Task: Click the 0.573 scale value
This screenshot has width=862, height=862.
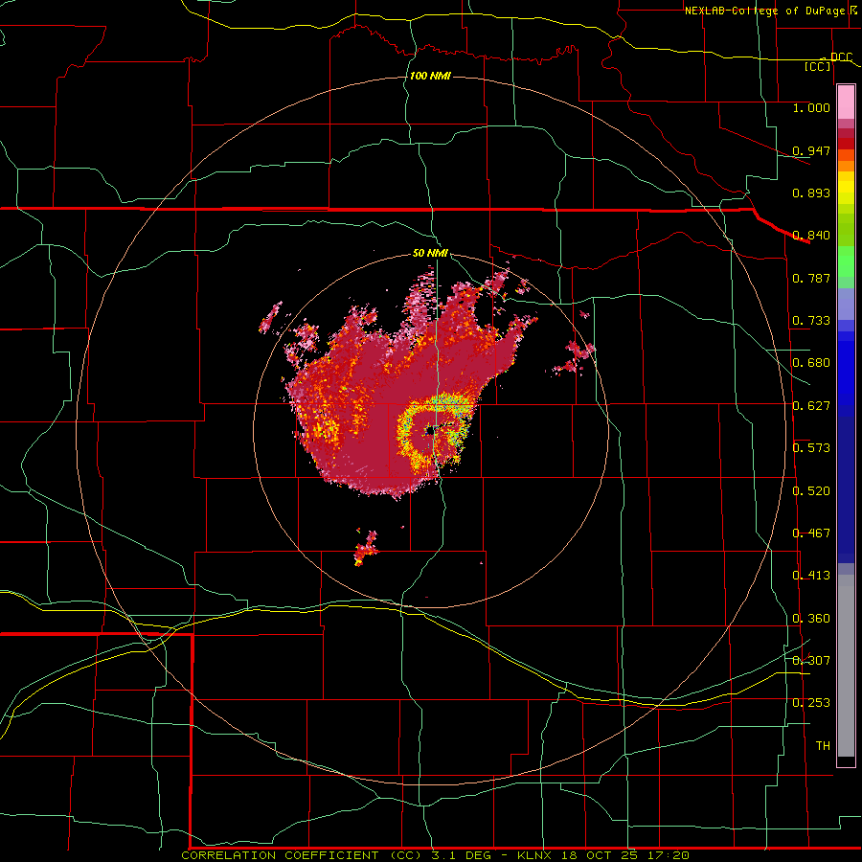Action: [x=811, y=448]
